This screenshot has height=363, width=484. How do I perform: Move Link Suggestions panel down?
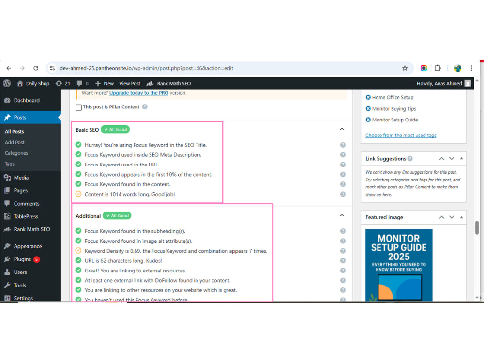(452, 159)
